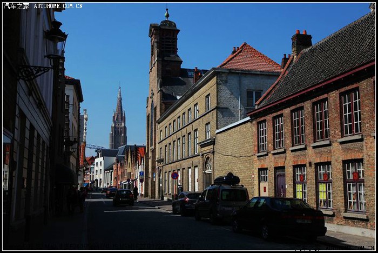Click the red lantern on the brick house
The height and width of the screenshot is (253, 378).
355,176
